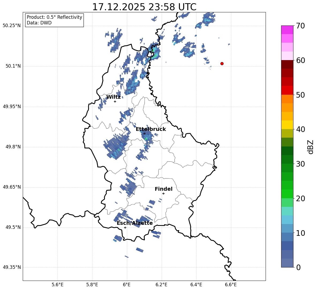Click the 60 tick label on colorbar
317x290 pixels.
tap(300, 60)
